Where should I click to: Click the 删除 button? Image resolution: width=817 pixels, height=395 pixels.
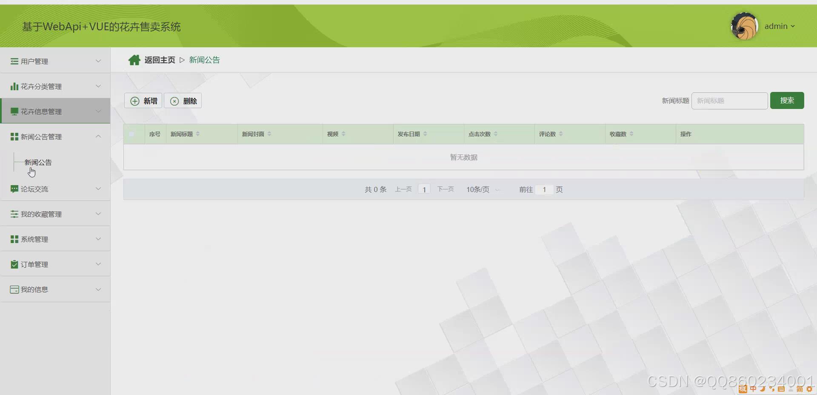click(x=183, y=101)
